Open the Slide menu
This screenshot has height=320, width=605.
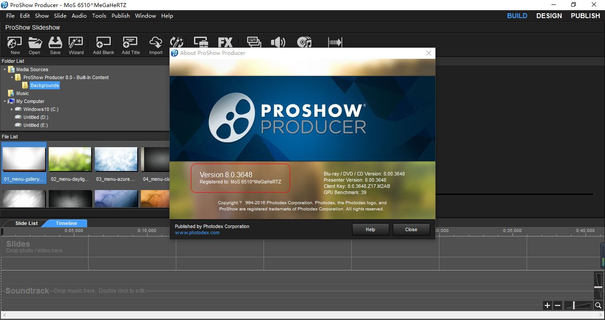60,15
